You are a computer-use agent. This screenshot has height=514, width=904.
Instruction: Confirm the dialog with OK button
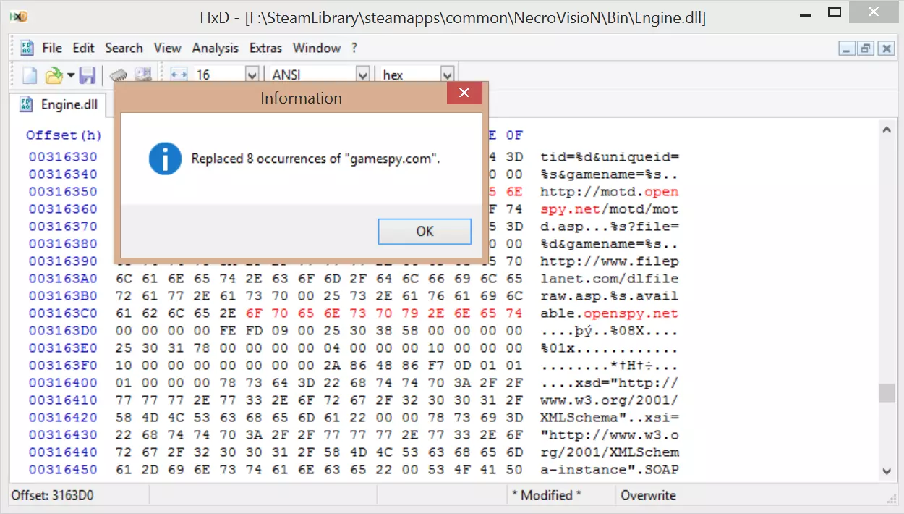(x=425, y=231)
